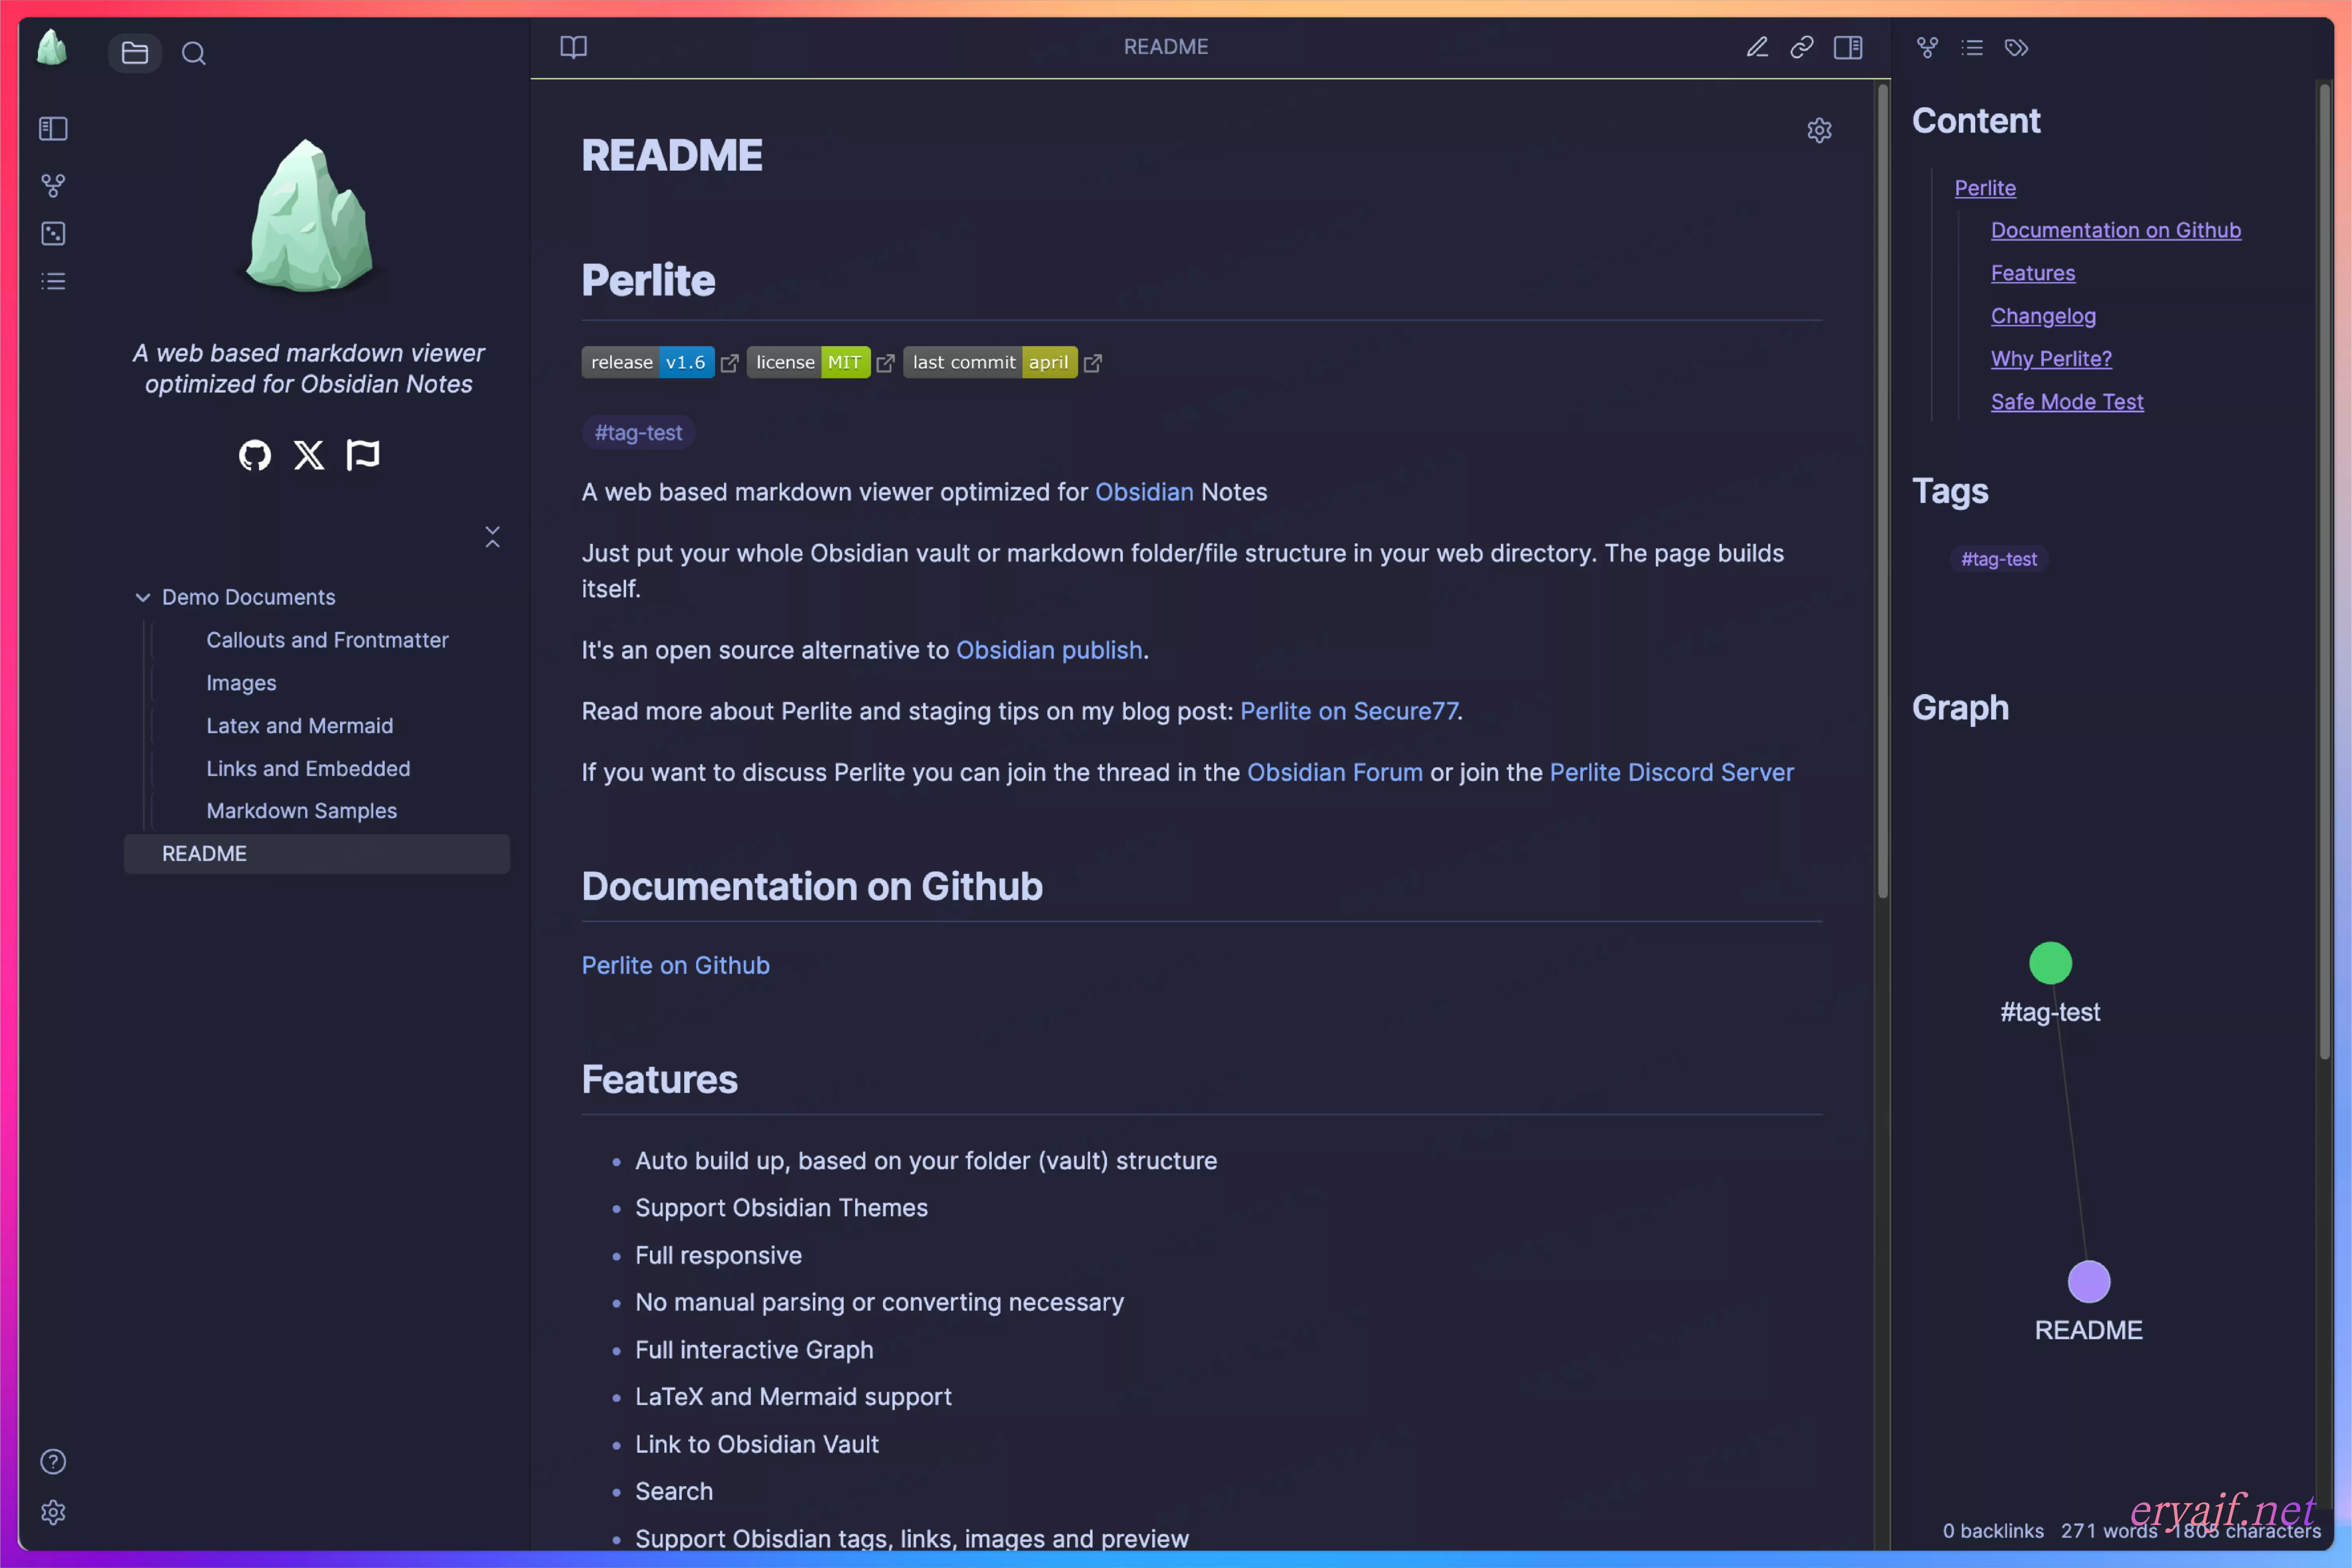Click the edit pencil icon in header

click(1757, 47)
